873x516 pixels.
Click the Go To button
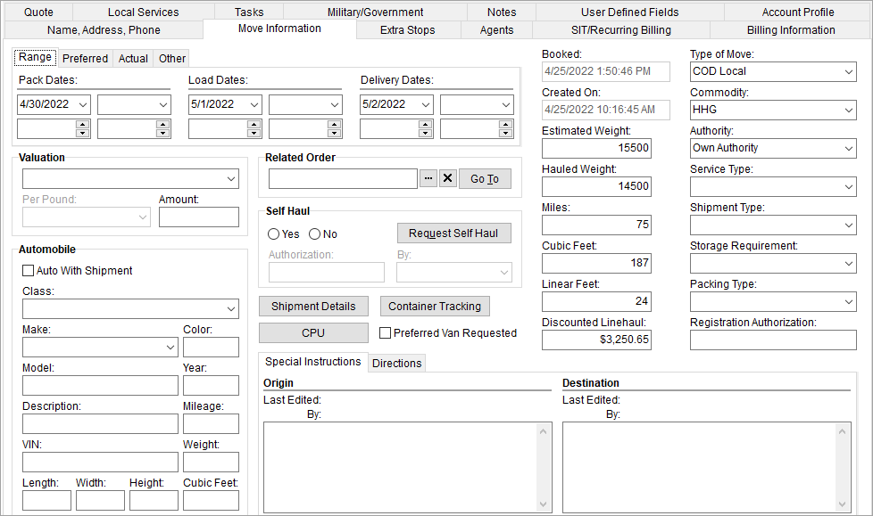click(484, 178)
